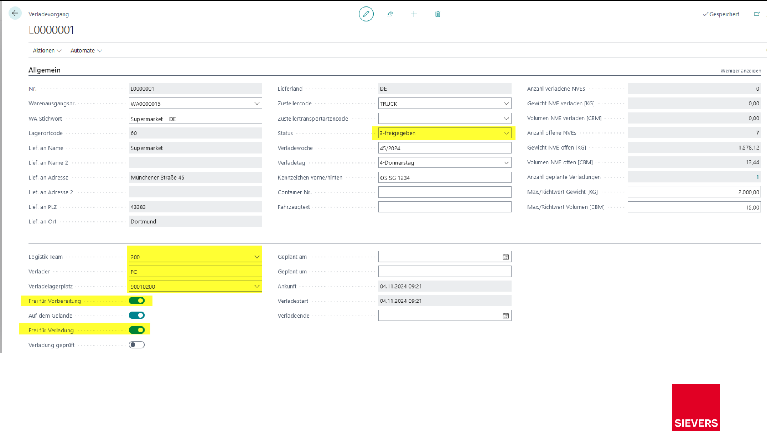Open Logistik Team dropdown arrow
The width and height of the screenshot is (767, 431).
pyautogui.click(x=257, y=257)
